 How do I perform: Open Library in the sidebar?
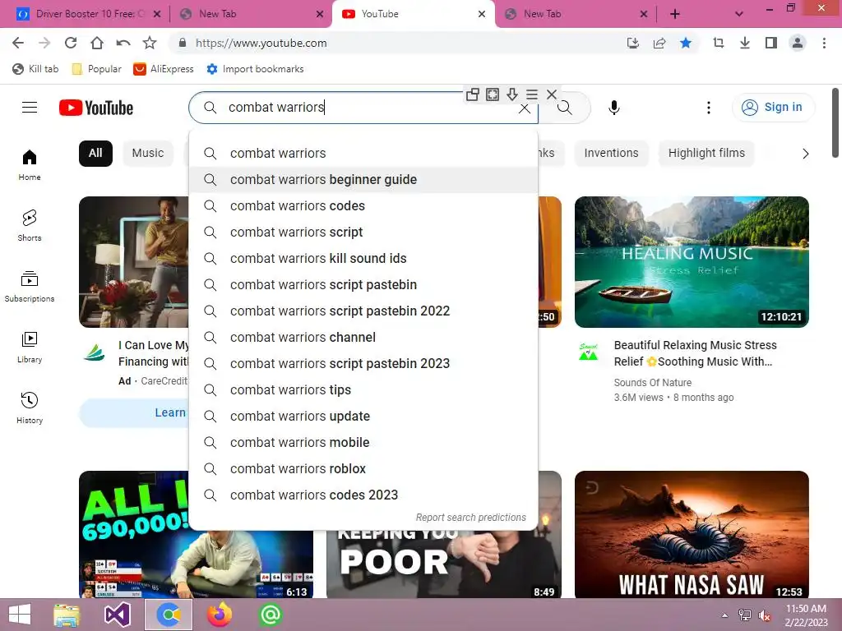point(30,348)
